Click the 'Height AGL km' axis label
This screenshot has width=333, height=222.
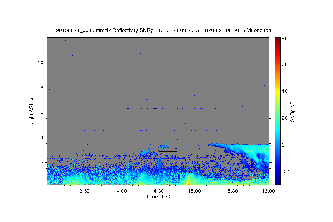32,111
